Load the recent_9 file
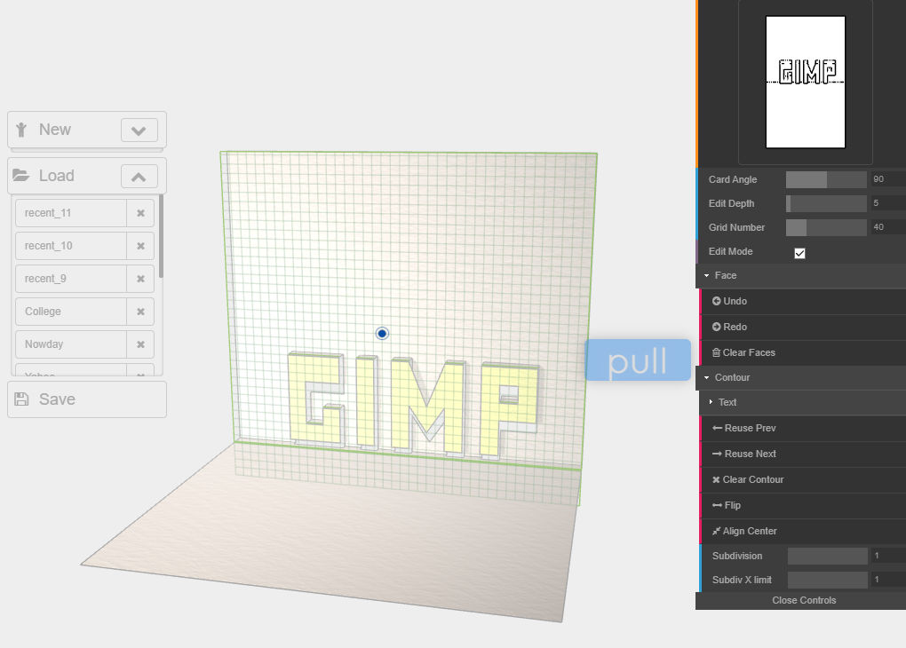 click(x=71, y=279)
